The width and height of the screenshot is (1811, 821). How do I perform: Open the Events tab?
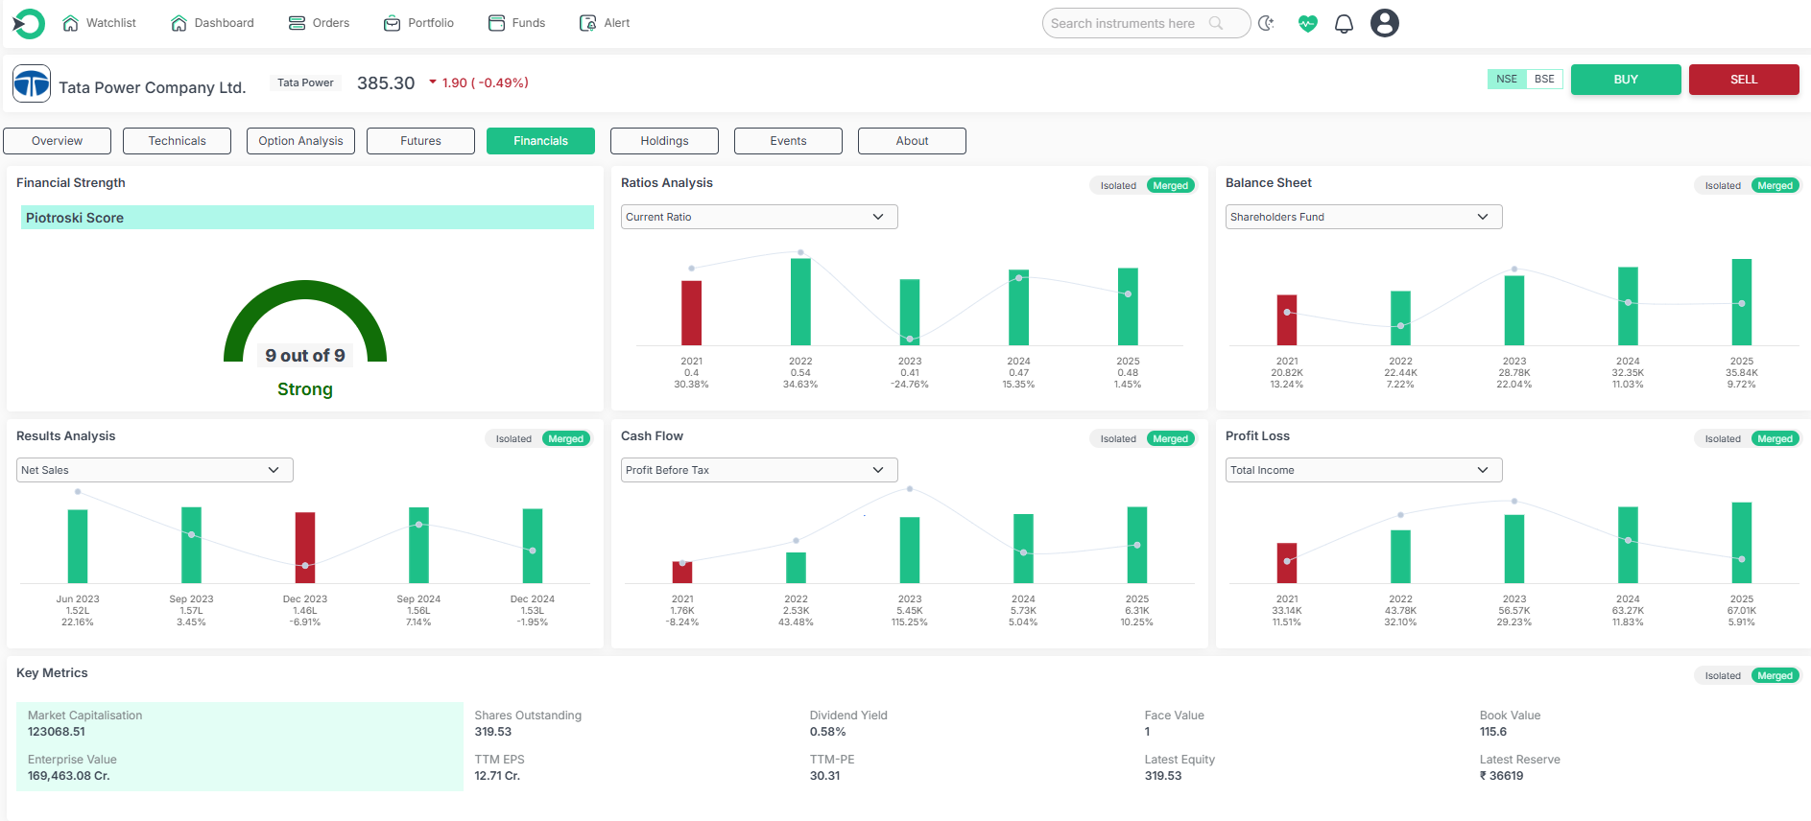click(x=788, y=141)
